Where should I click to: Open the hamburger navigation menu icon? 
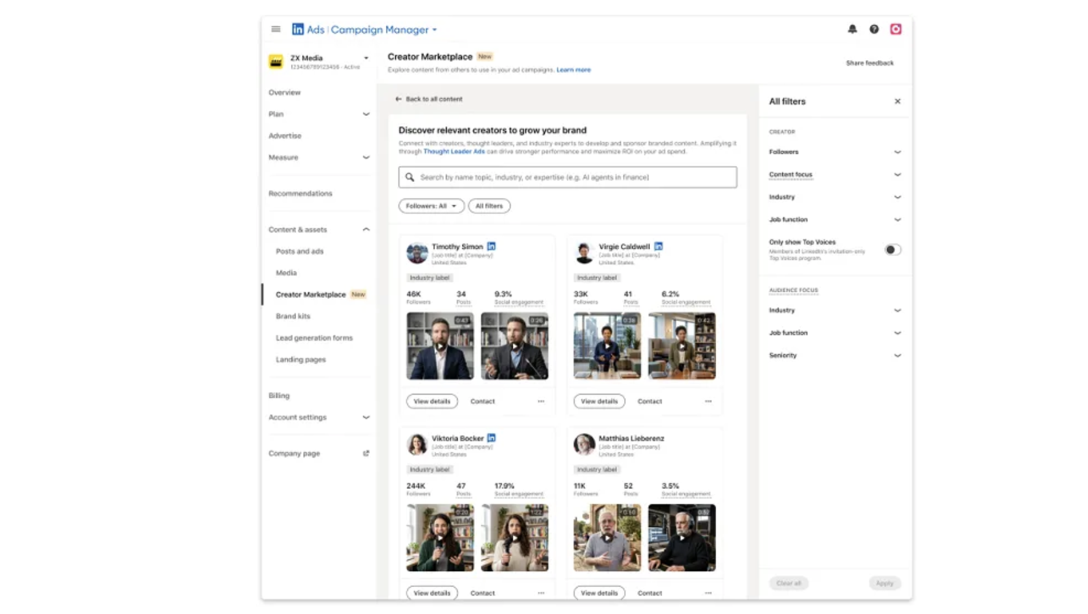[x=276, y=29]
